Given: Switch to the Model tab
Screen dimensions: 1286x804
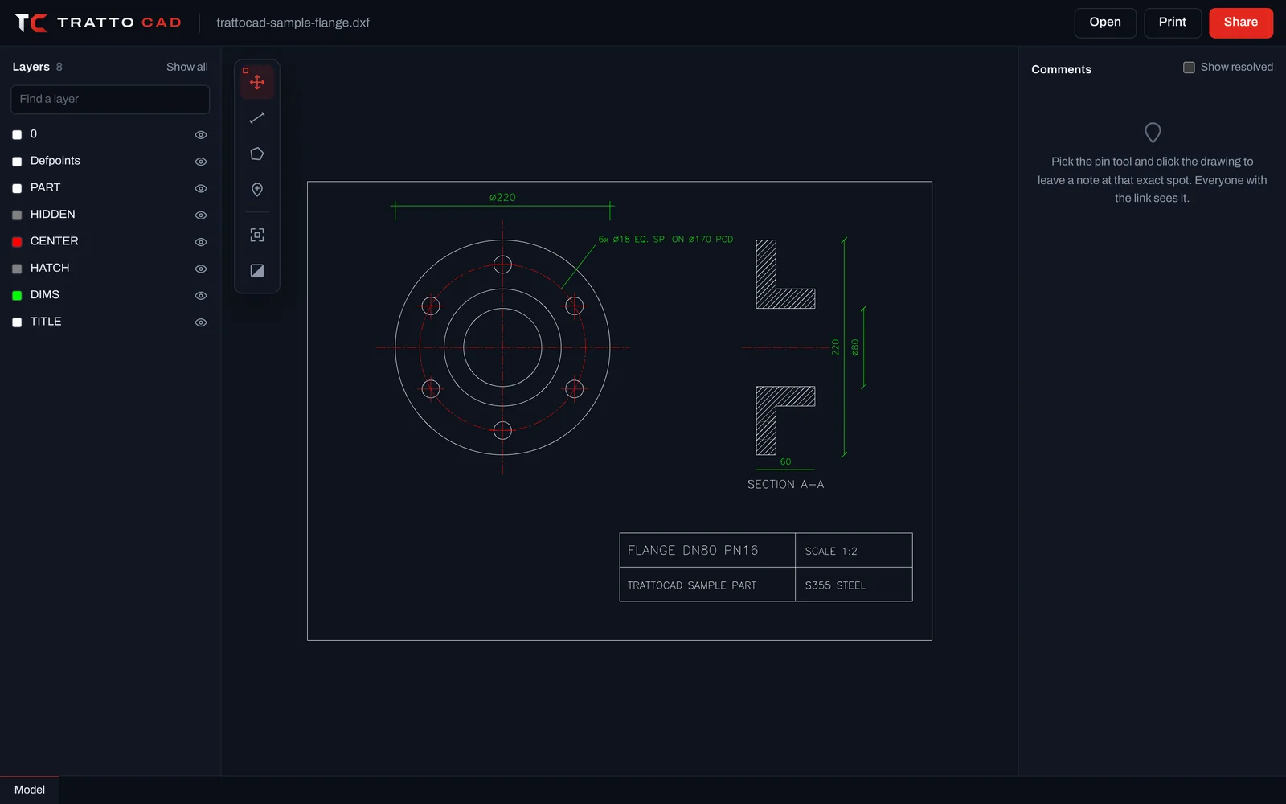Looking at the screenshot, I should click(30, 790).
